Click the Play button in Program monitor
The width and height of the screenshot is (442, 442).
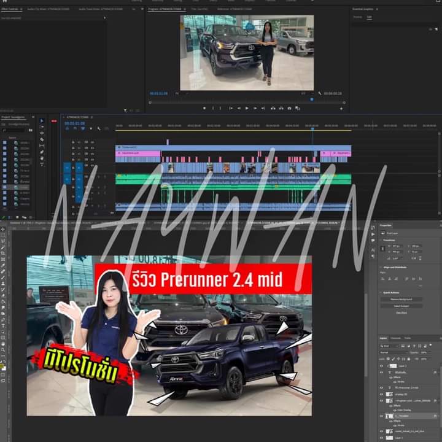pyautogui.click(x=247, y=108)
